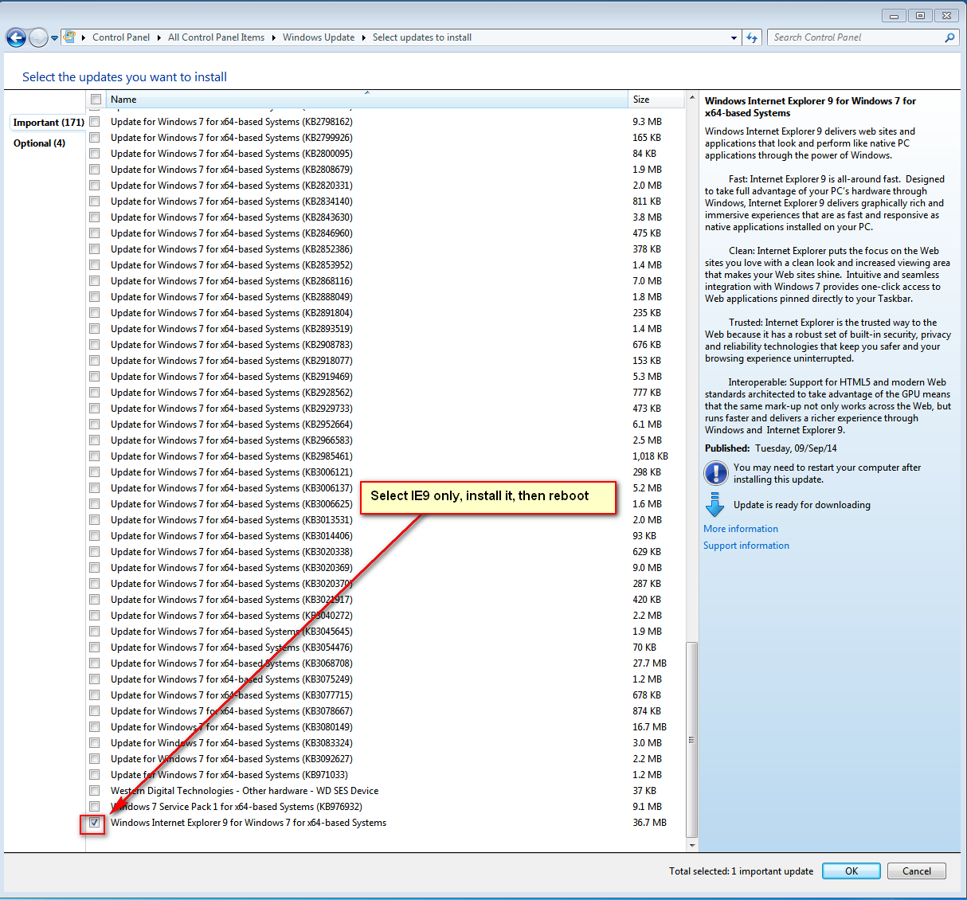Click the restart warning shield icon
The width and height of the screenshot is (967, 900).
pyautogui.click(x=715, y=473)
